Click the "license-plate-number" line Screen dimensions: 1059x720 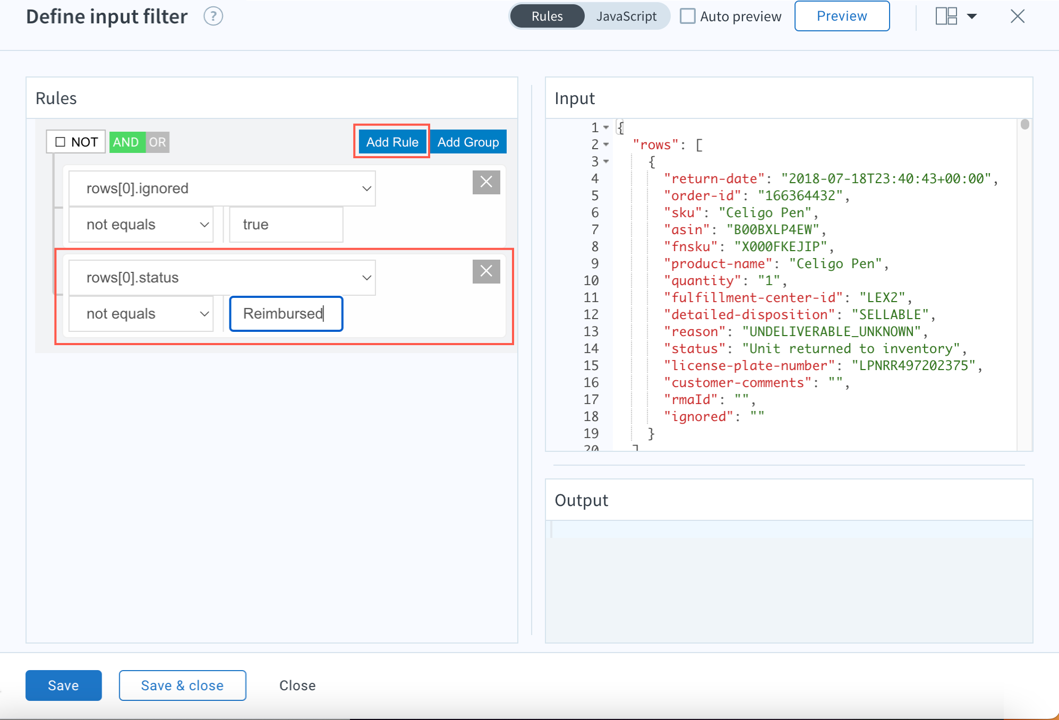(x=823, y=366)
